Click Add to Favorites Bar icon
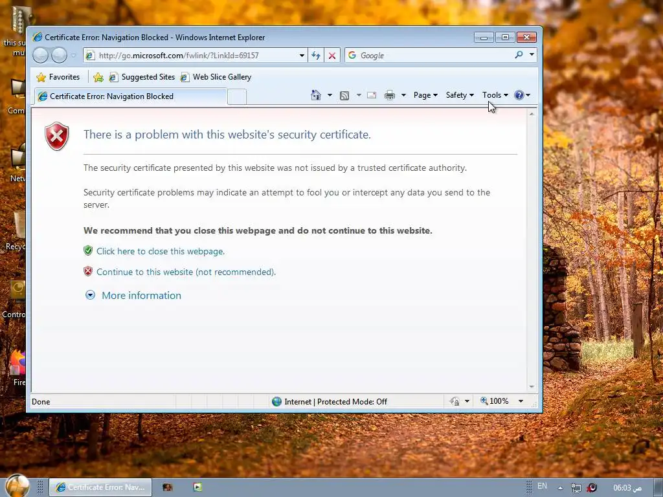Viewport: 663px width, 497px height. point(98,77)
